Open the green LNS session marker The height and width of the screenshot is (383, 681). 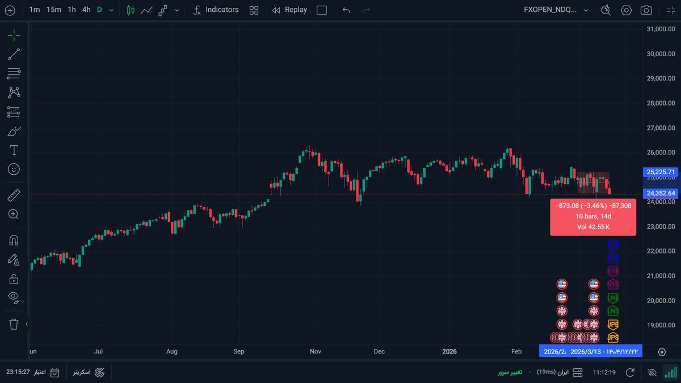pos(613,311)
